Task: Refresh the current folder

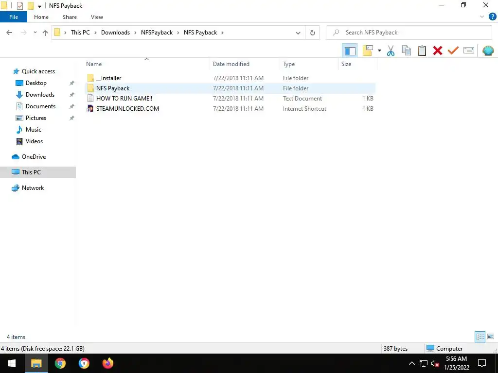Action: click(x=313, y=33)
